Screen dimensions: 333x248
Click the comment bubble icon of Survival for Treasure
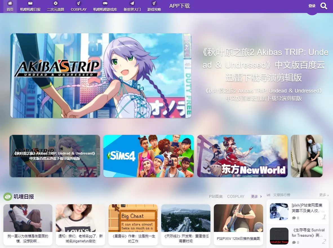point(294,242)
